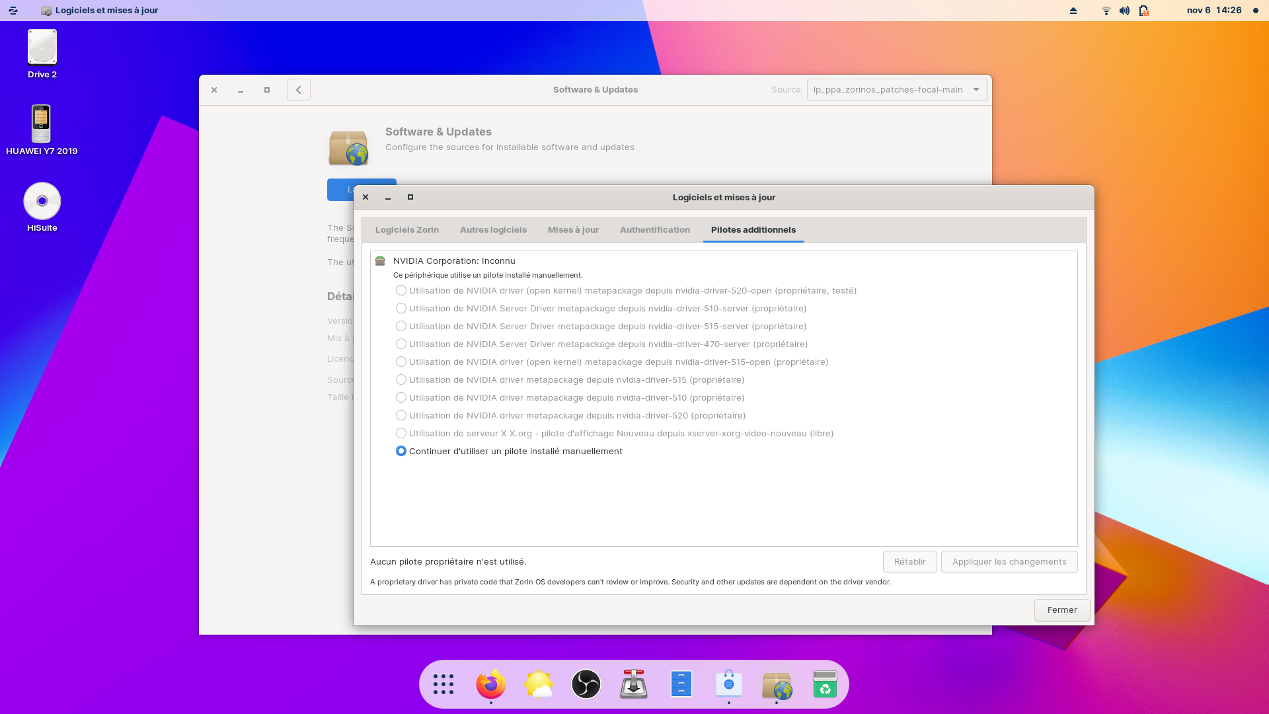
Task: Show applications grid in dock
Action: tap(443, 684)
